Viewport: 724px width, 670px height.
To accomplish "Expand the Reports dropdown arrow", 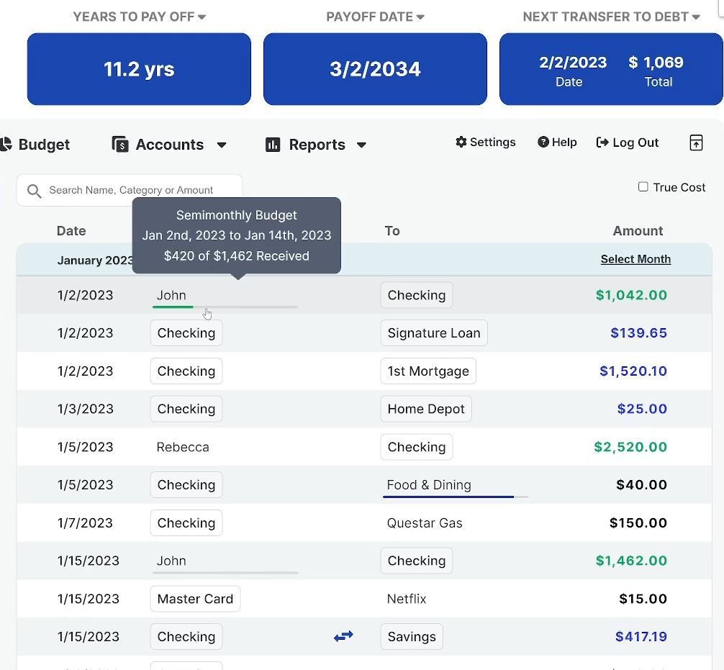I will [361, 145].
